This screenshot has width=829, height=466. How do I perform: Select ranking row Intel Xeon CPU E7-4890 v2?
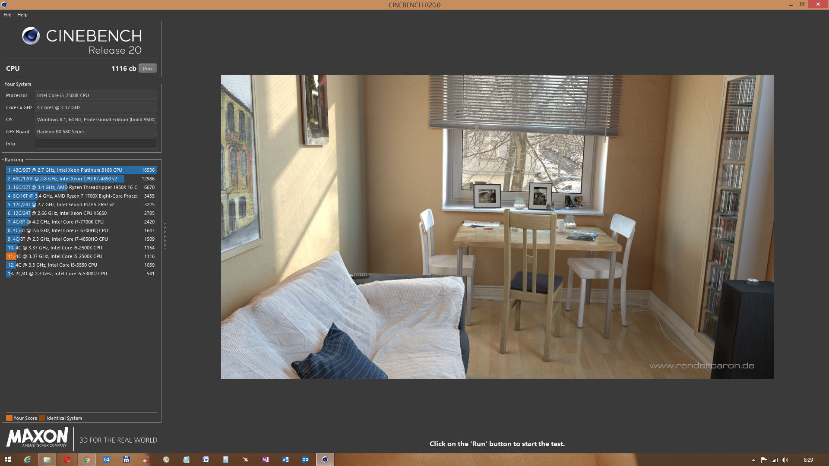(x=81, y=179)
